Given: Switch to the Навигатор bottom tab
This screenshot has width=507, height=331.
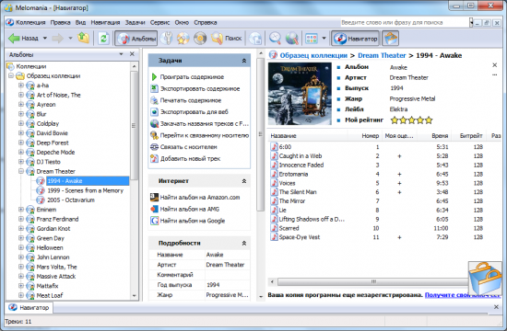Looking at the screenshot, I should 29,308.
